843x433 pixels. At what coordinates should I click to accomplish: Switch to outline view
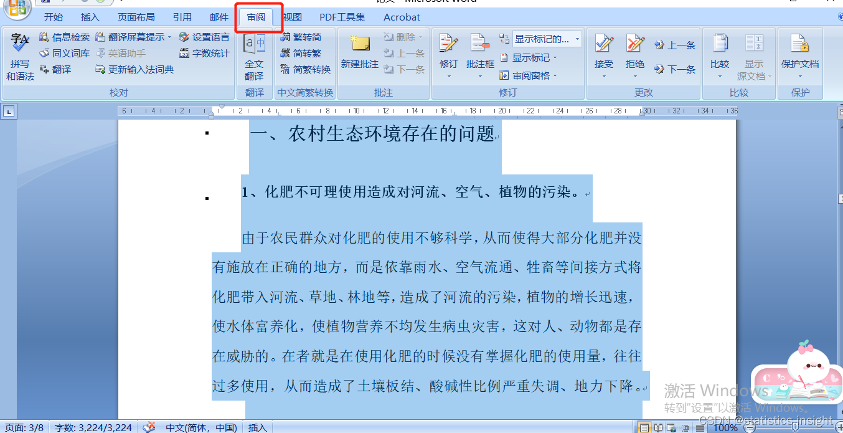point(685,428)
